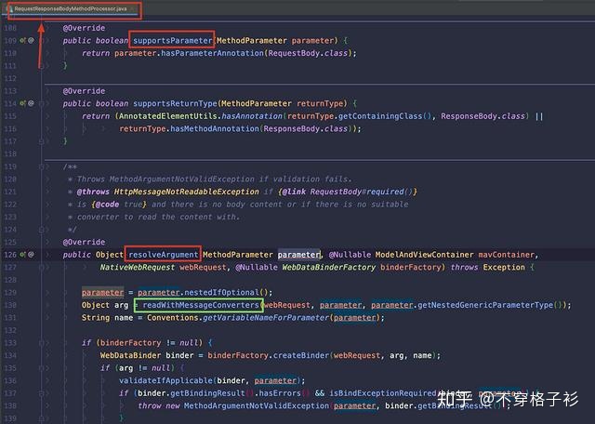This screenshot has height=424, width=595.
Task: Click the hasErrors() call on the binding result
Action: [x=284, y=393]
